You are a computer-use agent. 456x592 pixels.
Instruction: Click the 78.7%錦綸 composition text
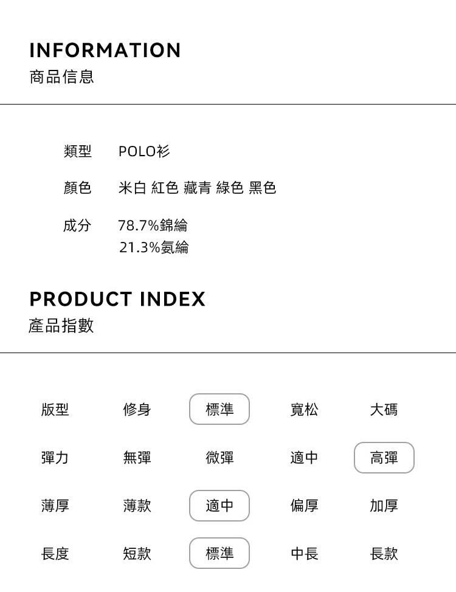tap(153, 225)
